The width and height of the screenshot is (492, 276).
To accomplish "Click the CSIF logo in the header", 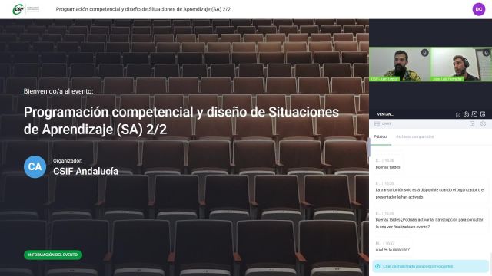I will click(26, 9).
